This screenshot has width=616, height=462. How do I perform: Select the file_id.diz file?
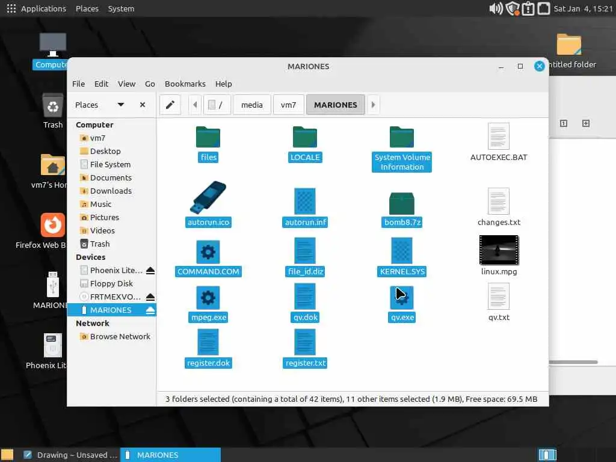coord(305,251)
